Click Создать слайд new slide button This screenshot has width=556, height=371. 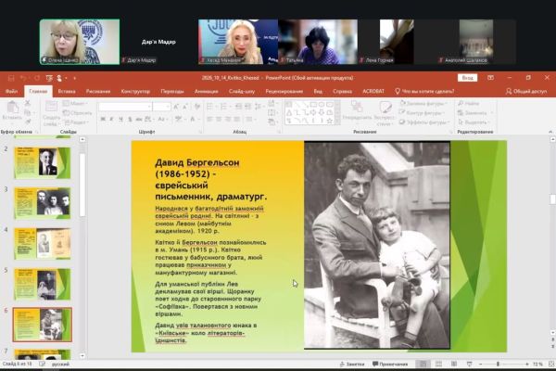point(51,113)
